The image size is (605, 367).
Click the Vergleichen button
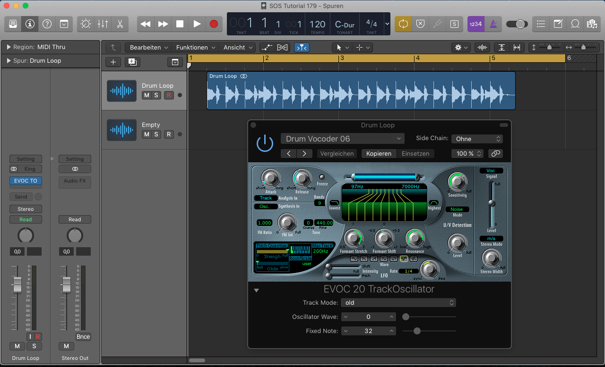(337, 153)
